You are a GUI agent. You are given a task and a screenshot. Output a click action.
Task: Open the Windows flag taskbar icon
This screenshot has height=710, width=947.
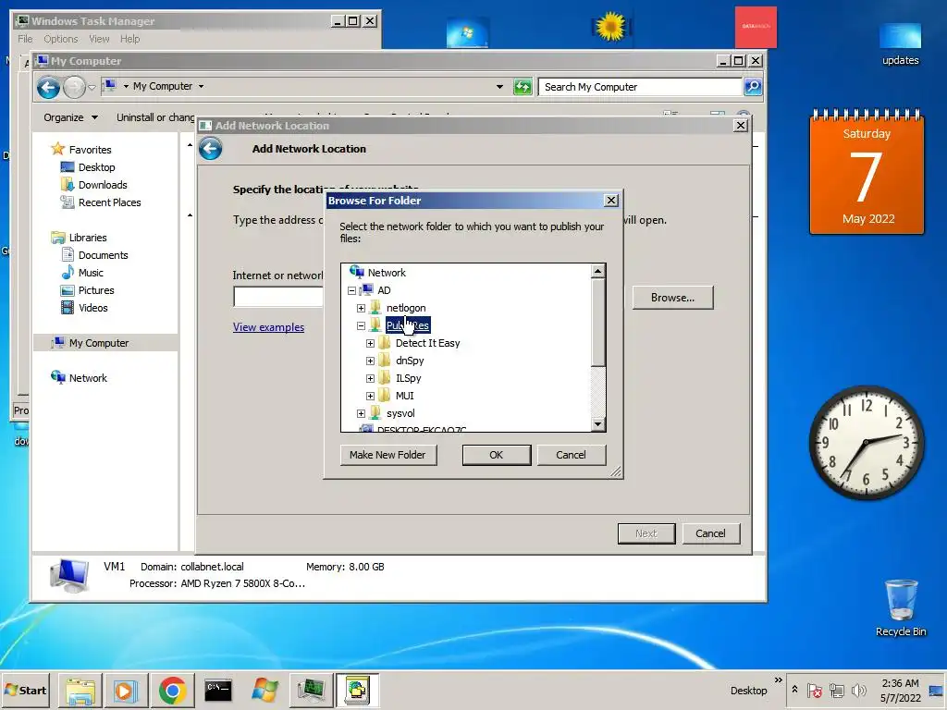(264, 690)
